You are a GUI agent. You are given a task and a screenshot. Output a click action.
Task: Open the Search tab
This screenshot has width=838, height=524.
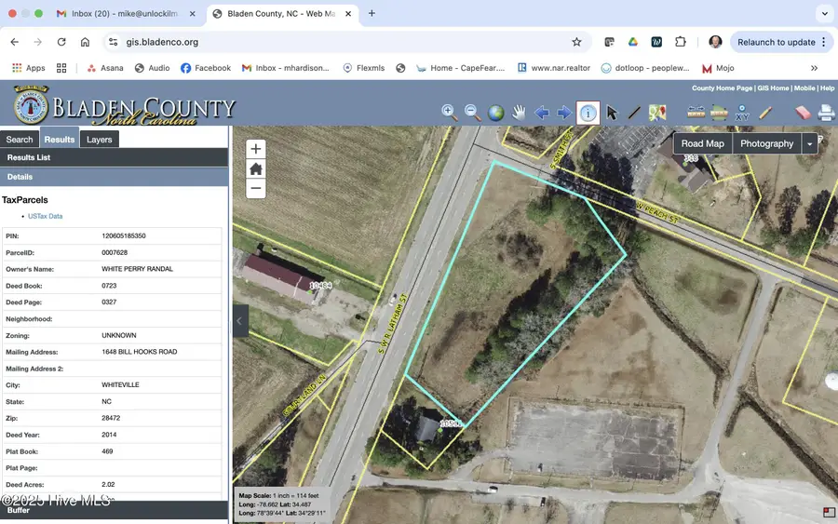pyautogui.click(x=20, y=140)
